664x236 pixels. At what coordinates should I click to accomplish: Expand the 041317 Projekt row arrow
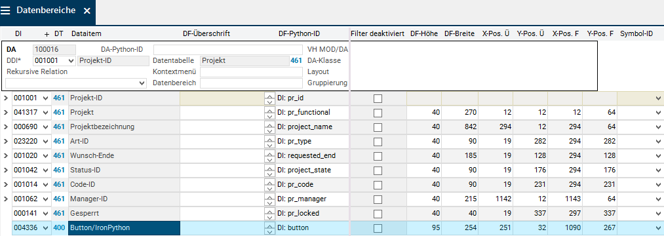point(5,113)
